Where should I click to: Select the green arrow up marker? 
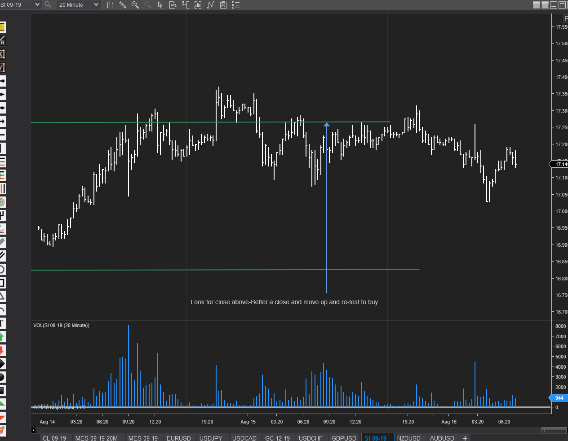2,336
